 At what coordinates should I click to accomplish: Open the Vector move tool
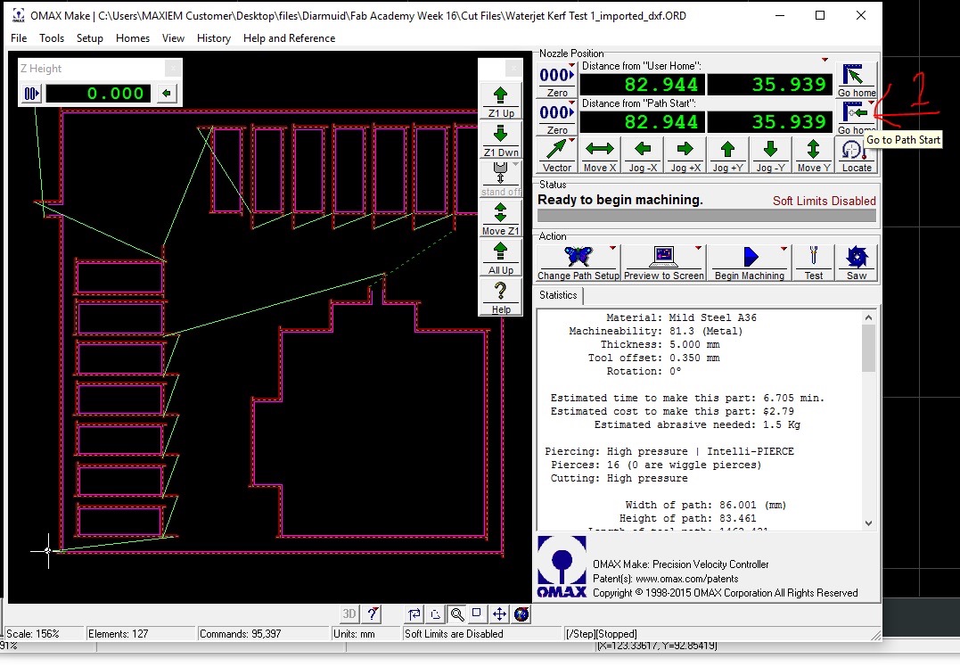556,155
